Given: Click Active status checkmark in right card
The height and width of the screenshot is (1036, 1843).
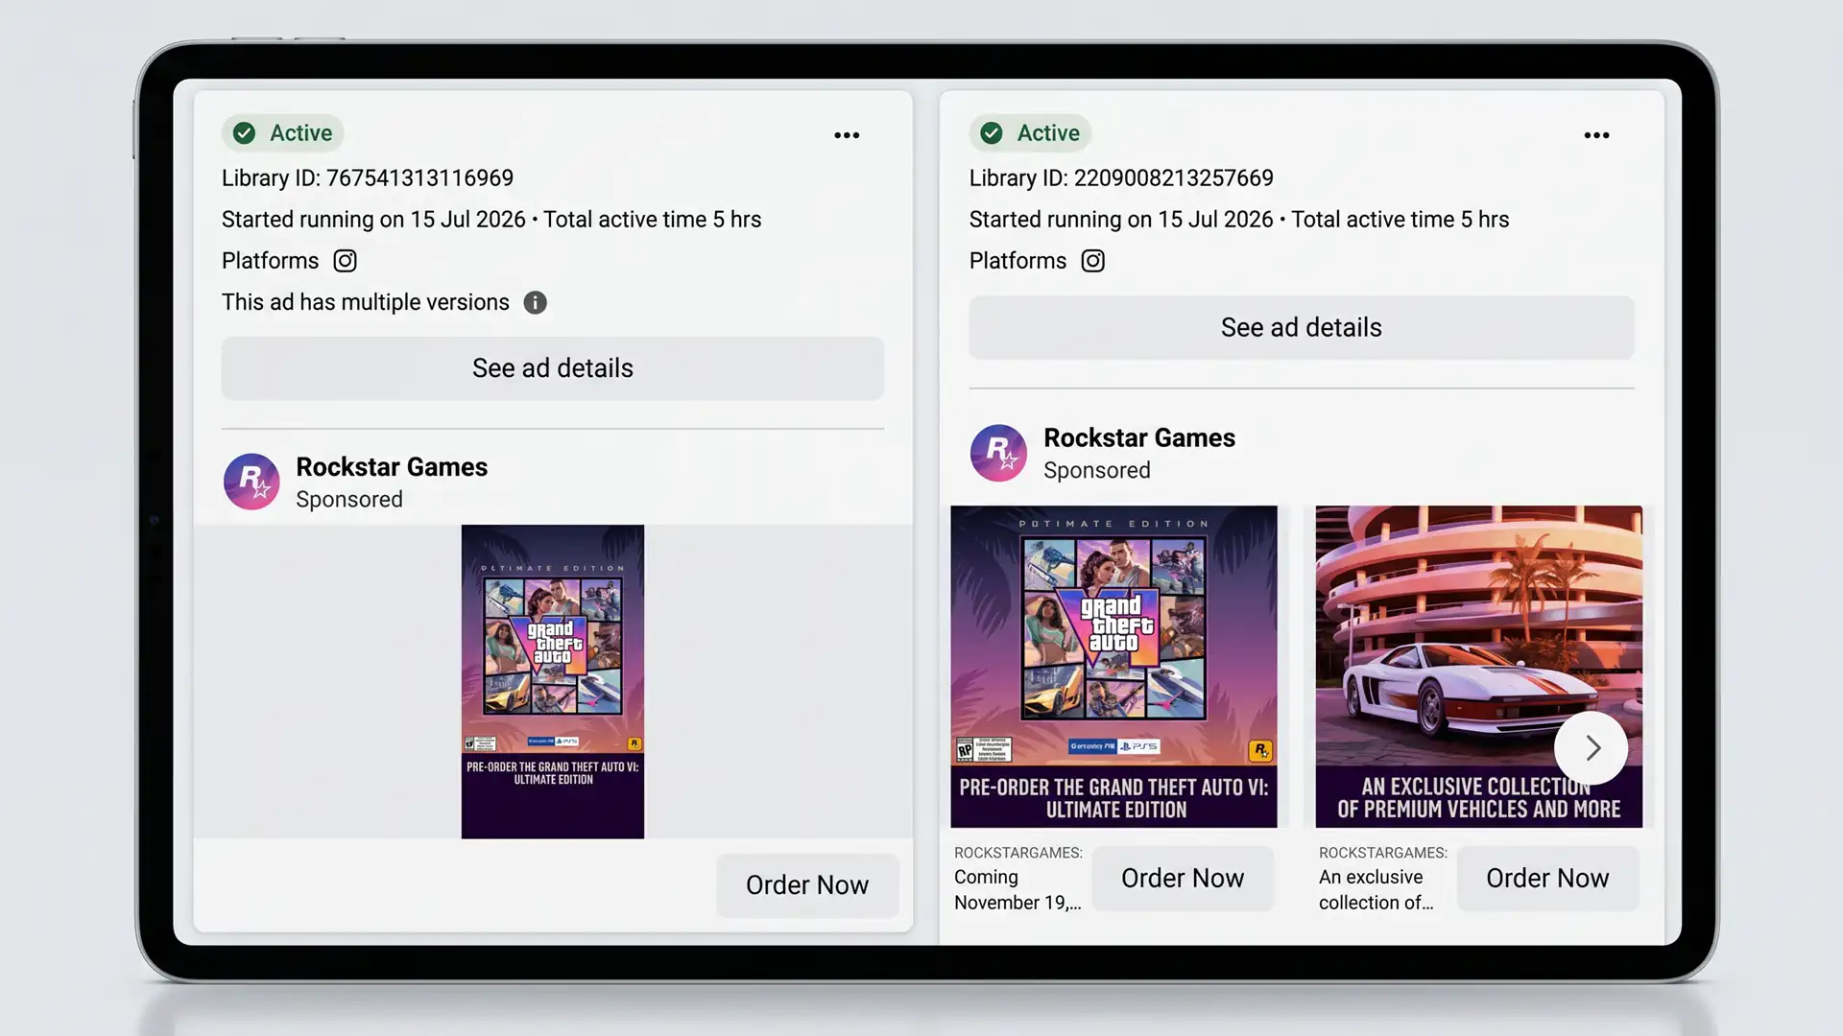Looking at the screenshot, I should click(992, 133).
